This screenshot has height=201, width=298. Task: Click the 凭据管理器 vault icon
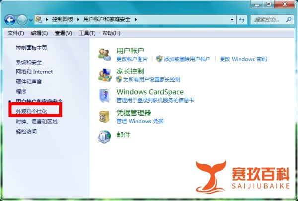pos(104,117)
